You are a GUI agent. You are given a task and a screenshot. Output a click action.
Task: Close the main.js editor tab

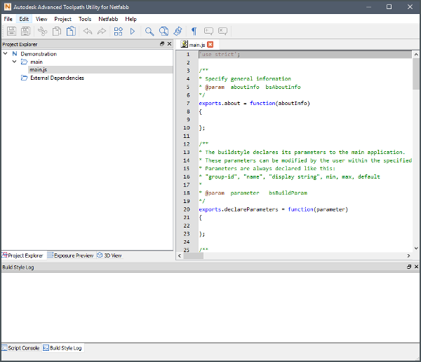click(x=210, y=45)
